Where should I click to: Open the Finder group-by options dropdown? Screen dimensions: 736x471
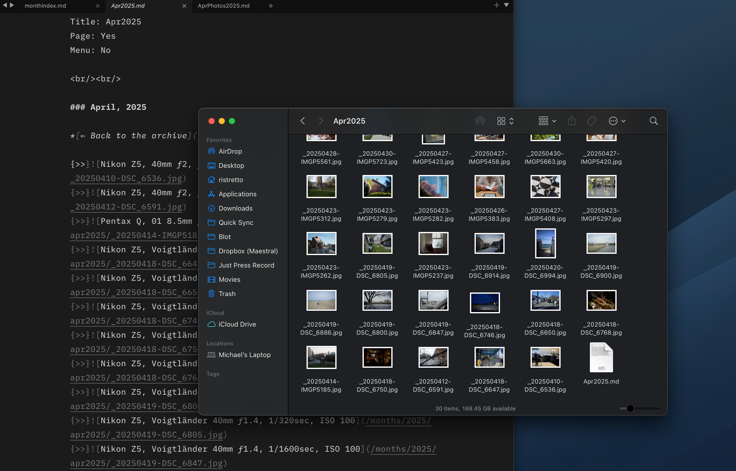coord(547,121)
